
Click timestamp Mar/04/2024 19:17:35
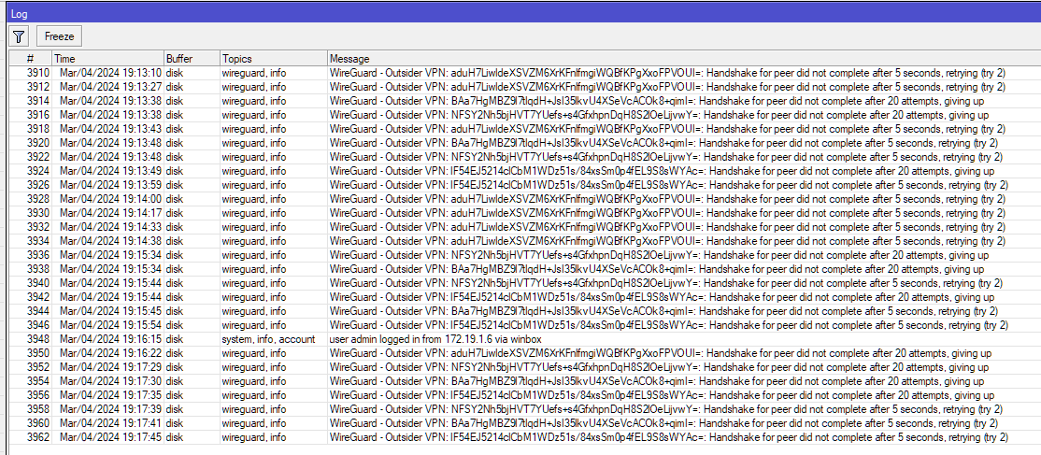click(110, 395)
